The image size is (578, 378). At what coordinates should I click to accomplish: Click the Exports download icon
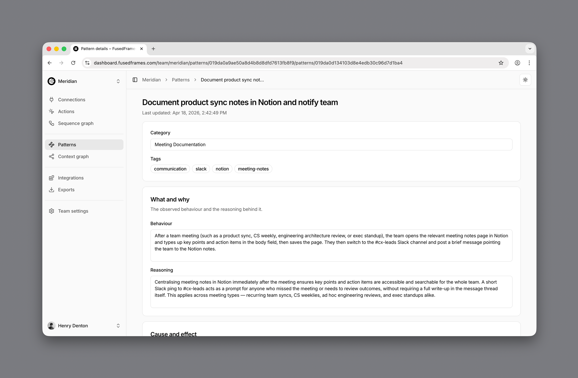point(51,190)
